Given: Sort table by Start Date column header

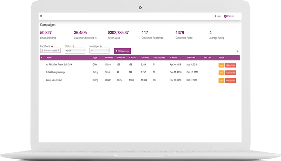Looking at the screenshot, I should pos(191,57).
